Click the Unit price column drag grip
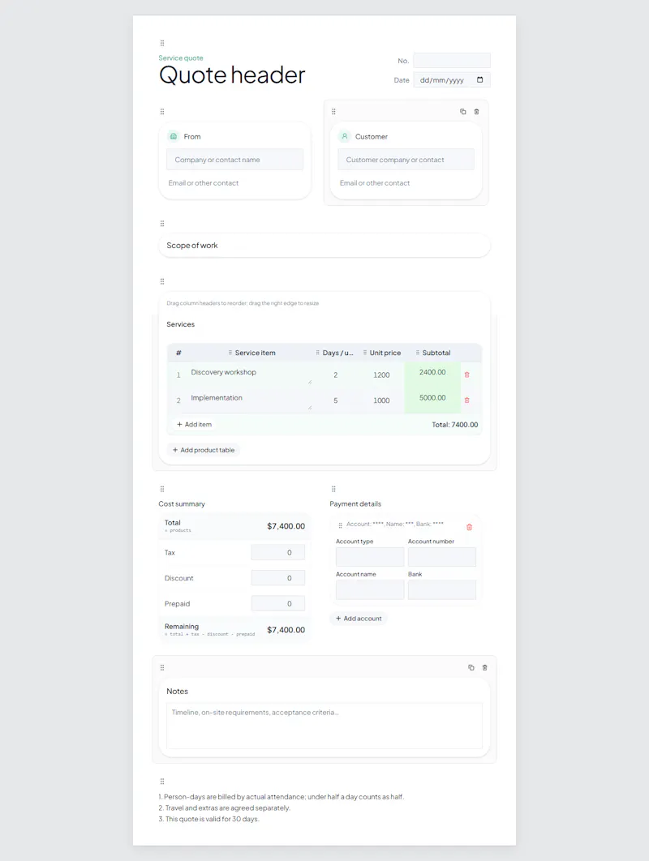The image size is (649, 861). [365, 353]
